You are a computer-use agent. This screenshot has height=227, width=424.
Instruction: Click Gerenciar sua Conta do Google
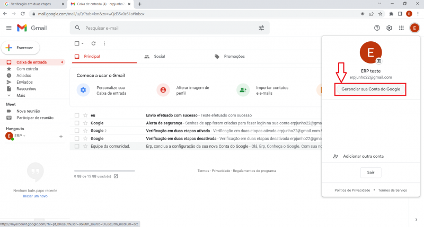(370, 89)
